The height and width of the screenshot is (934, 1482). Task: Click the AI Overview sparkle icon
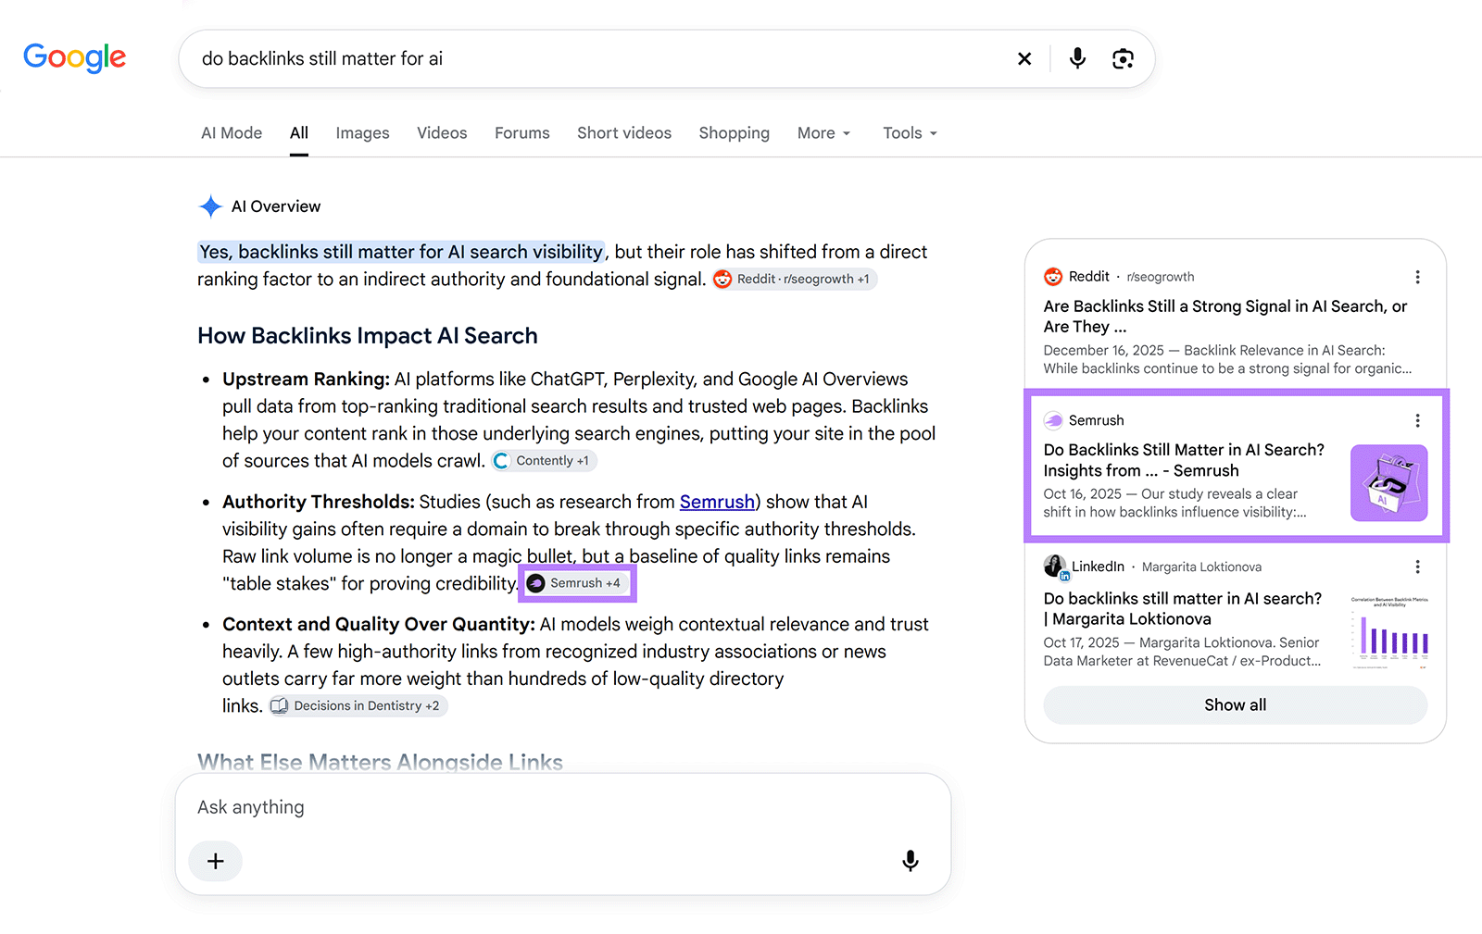211,206
